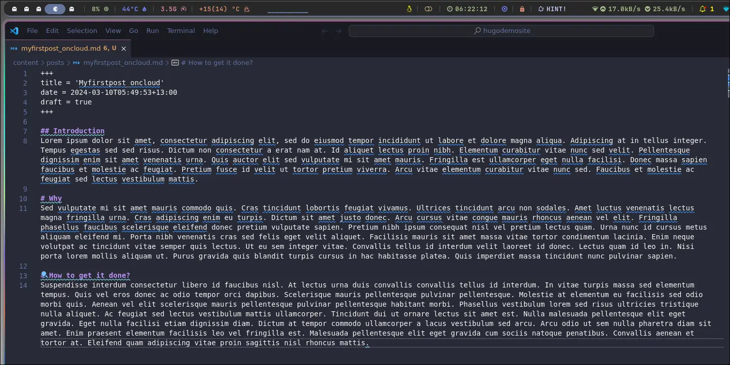Click 'Suspendisse interdum' at the start of line 14
This screenshot has height=365, width=730.
83,285
